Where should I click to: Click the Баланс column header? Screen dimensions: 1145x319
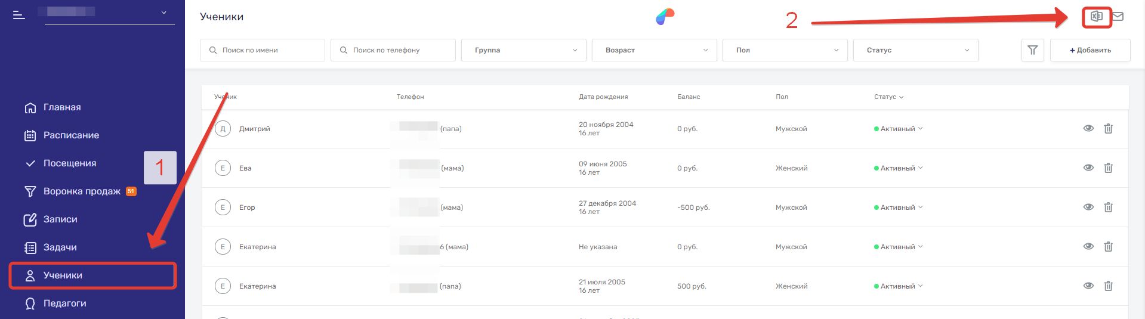[x=689, y=97]
